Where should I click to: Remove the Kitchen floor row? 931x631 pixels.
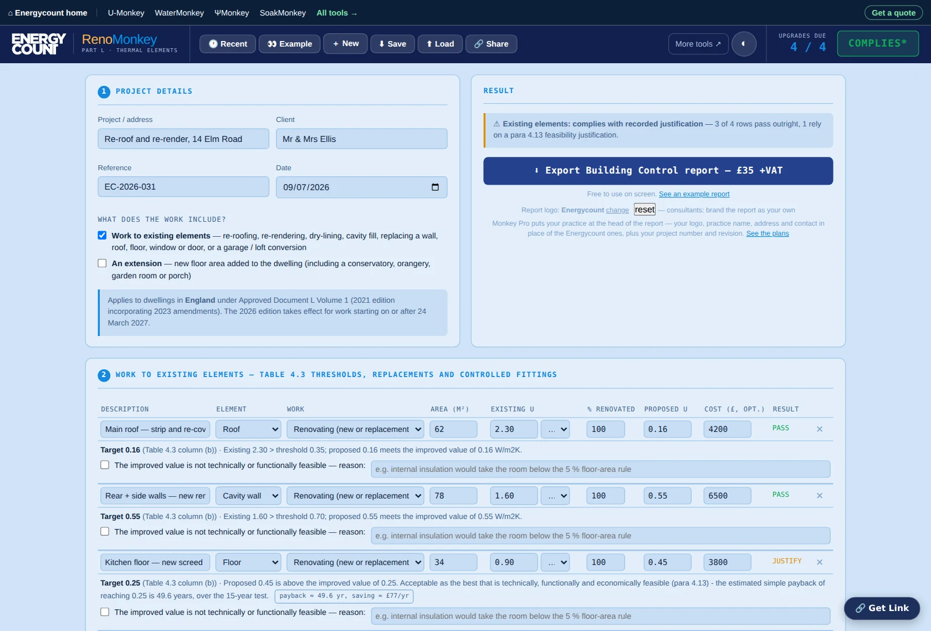tap(820, 562)
